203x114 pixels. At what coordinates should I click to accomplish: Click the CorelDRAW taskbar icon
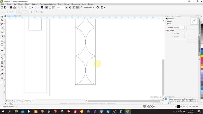[x=128, y=111]
